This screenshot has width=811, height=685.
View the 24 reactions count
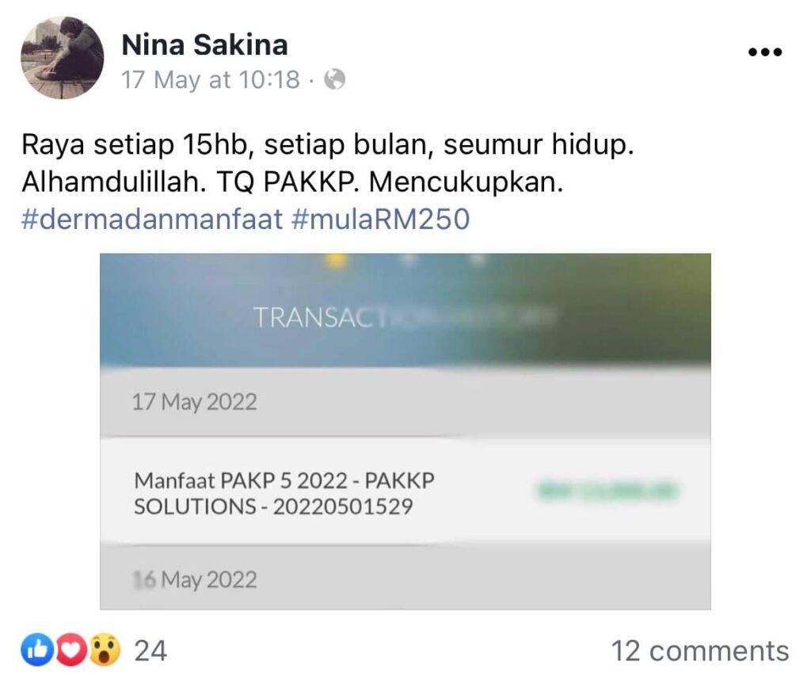(150, 651)
